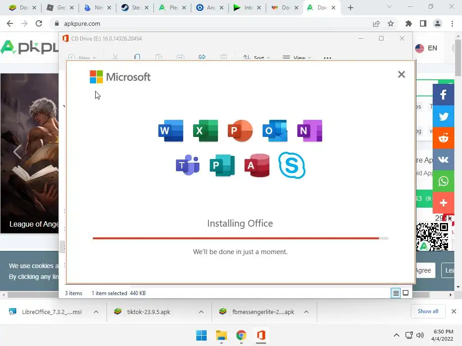Click the PowerPoint app icon
The width and height of the screenshot is (462, 346).
point(240,131)
